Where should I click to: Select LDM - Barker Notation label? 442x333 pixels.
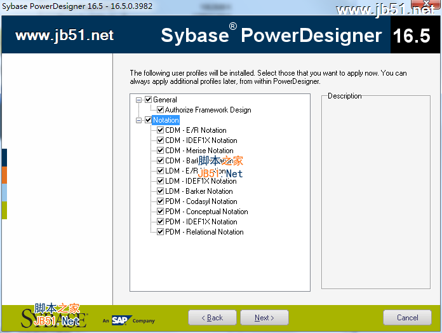(x=199, y=191)
